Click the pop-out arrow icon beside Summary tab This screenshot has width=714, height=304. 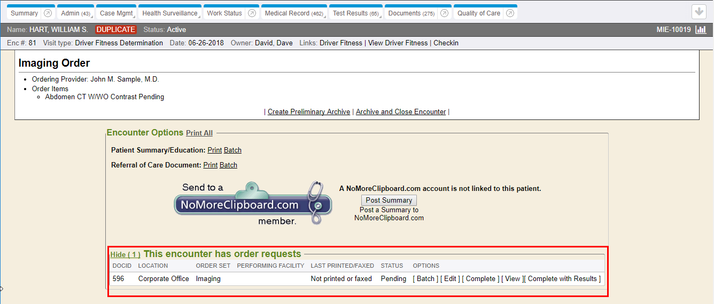[48, 13]
